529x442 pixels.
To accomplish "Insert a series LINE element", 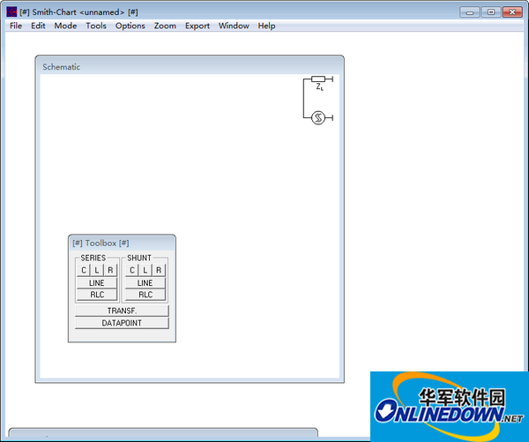I will coord(97,283).
